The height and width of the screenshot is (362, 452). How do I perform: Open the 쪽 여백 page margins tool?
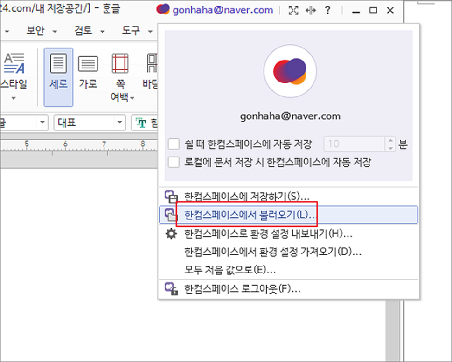click(120, 64)
